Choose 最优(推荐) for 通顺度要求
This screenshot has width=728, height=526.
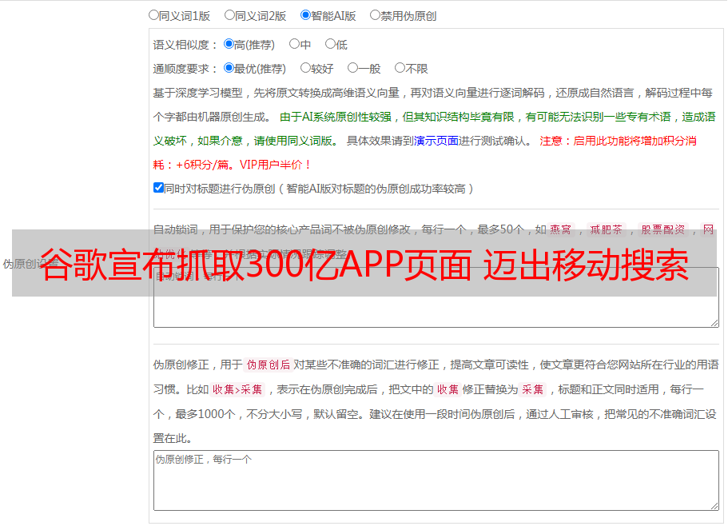click(229, 69)
